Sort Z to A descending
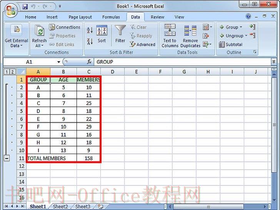The height and width of the screenshot is (210, 280). coord(90,42)
